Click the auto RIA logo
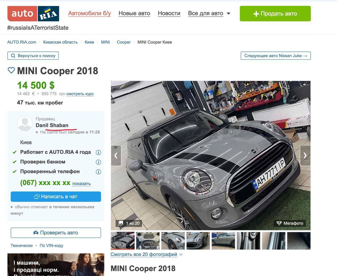This screenshot has height=276, width=337. [x=33, y=14]
